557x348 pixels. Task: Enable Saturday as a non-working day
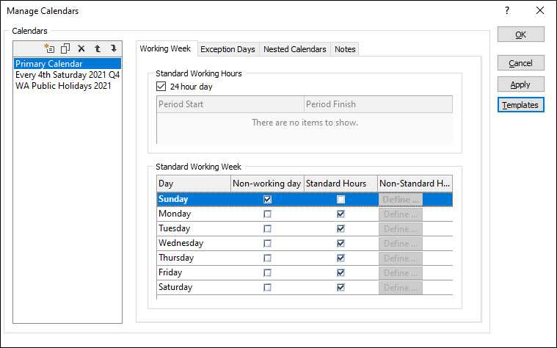(267, 287)
